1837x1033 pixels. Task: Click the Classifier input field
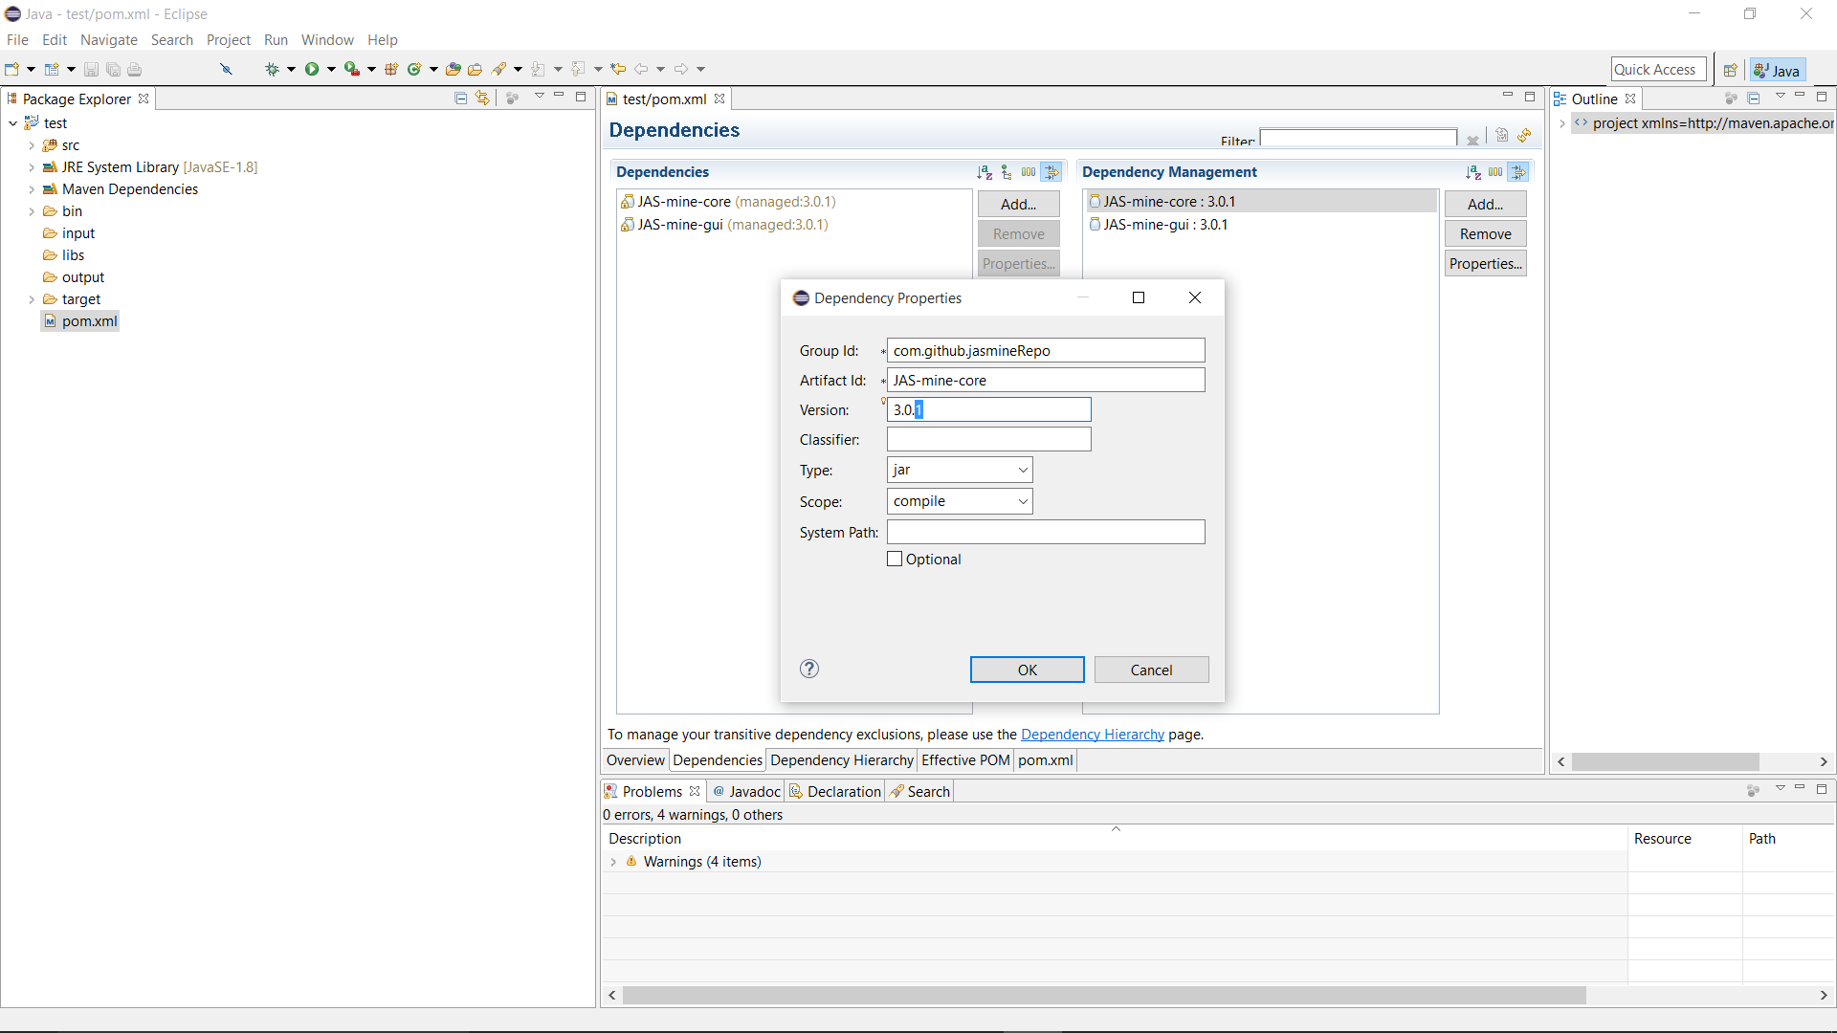pos(988,439)
